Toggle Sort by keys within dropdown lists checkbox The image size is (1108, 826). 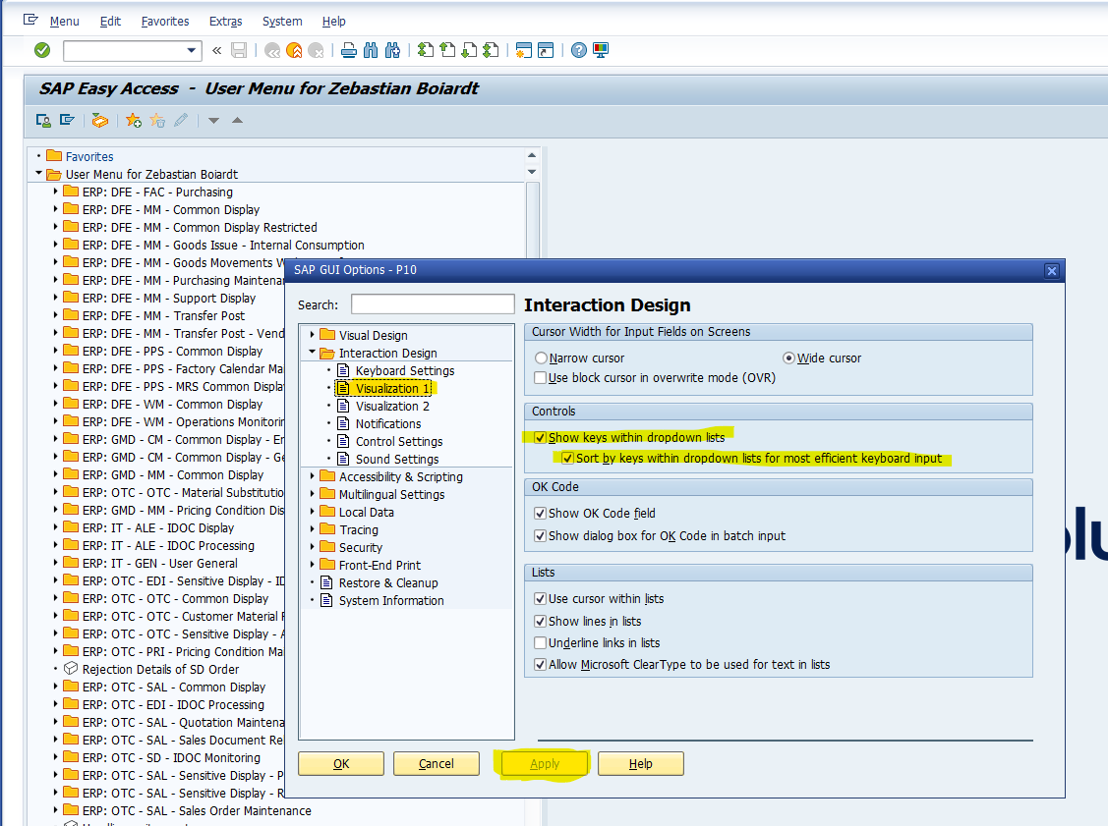[x=567, y=459]
